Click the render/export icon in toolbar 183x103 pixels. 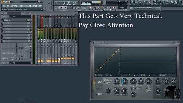click(x=163, y=3)
